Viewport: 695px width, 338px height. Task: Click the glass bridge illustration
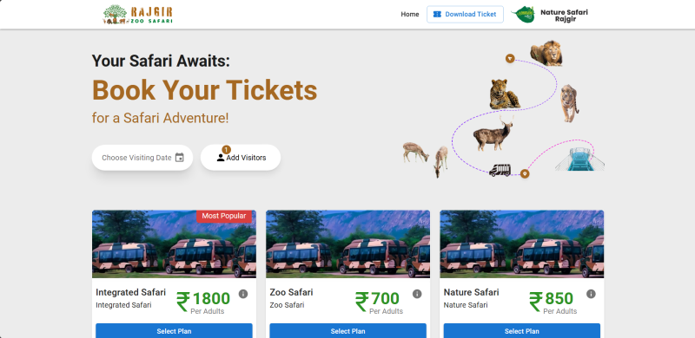coord(579,159)
